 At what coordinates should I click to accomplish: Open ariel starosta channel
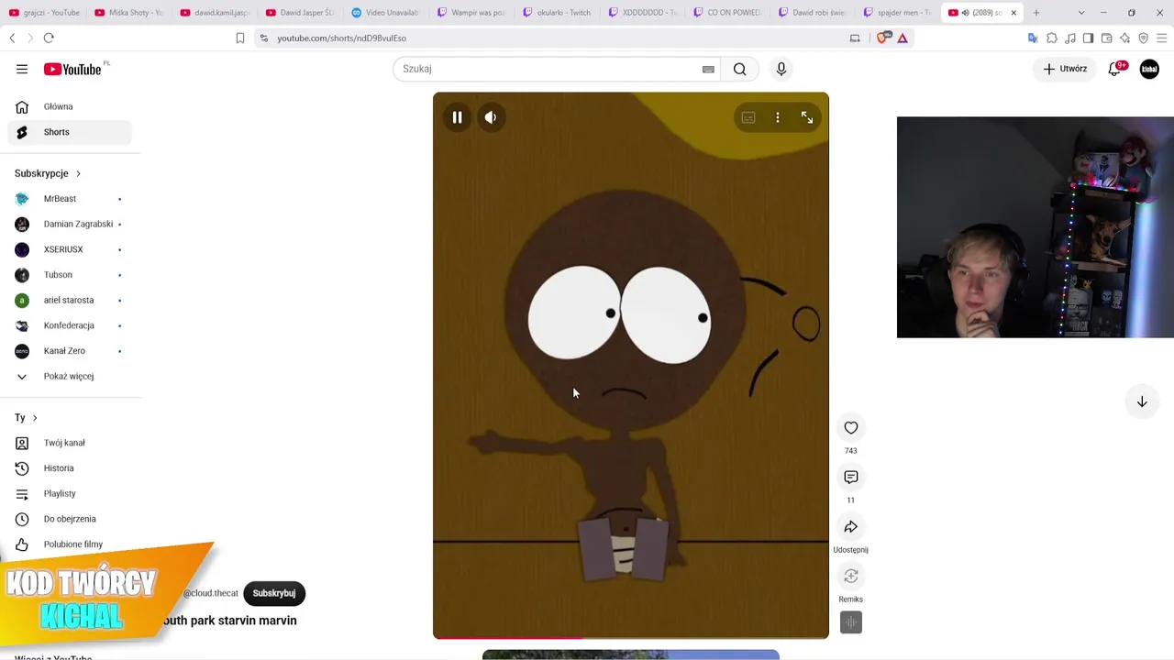tap(69, 300)
